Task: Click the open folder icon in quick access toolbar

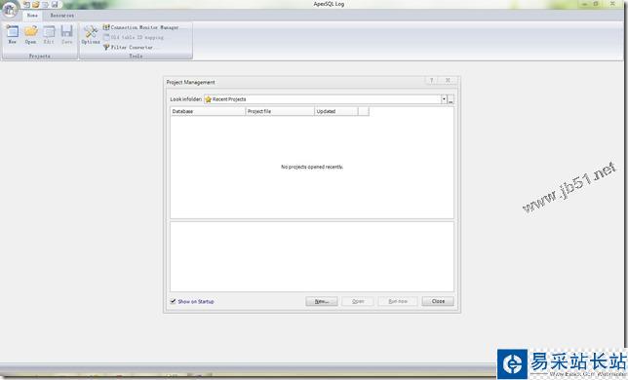Action: point(36,5)
